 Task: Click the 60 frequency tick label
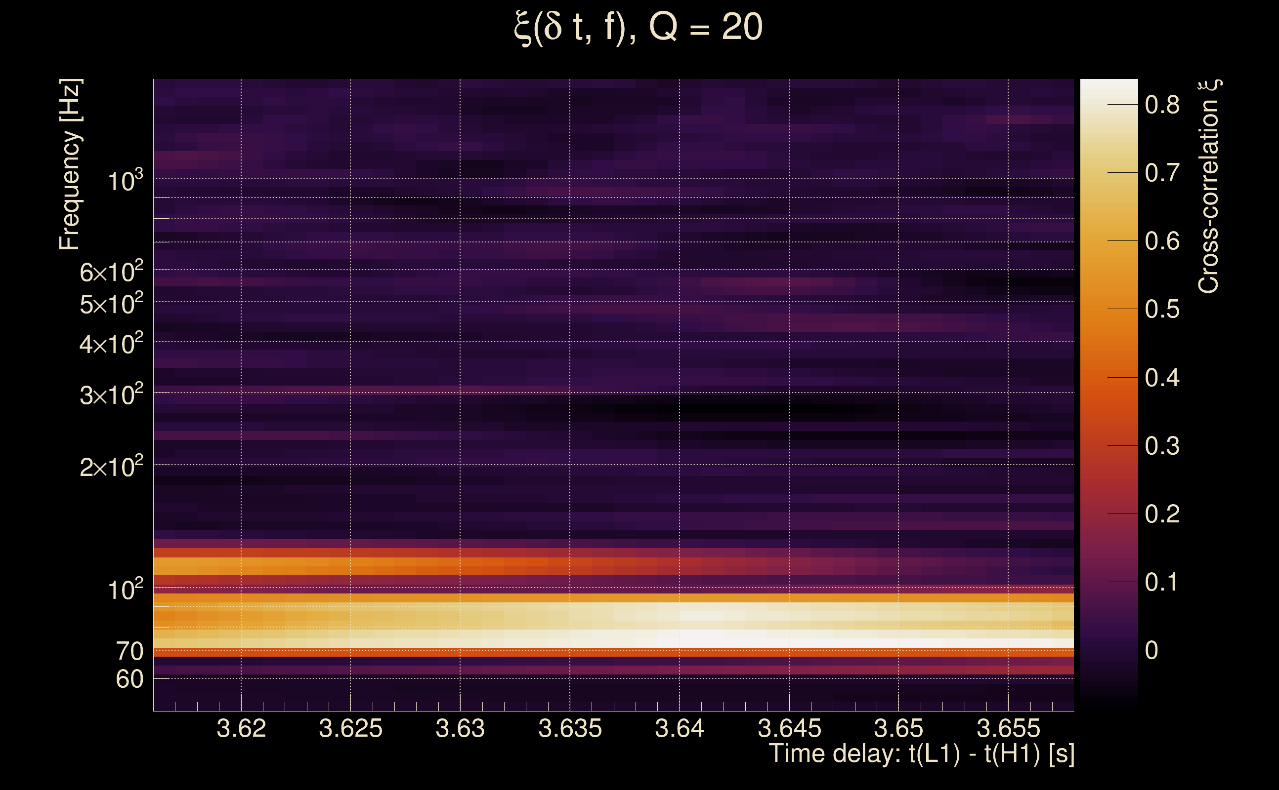coord(129,679)
